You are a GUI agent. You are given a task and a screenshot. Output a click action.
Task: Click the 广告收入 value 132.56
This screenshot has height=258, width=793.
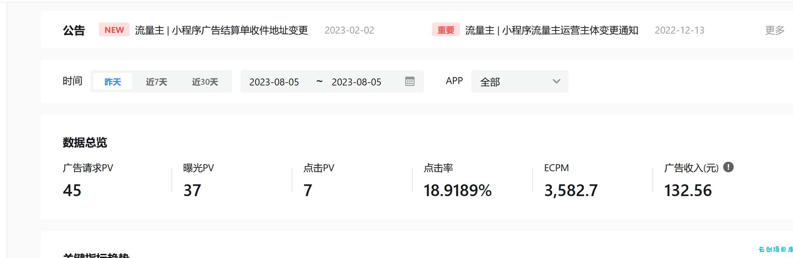[x=688, y=191]
